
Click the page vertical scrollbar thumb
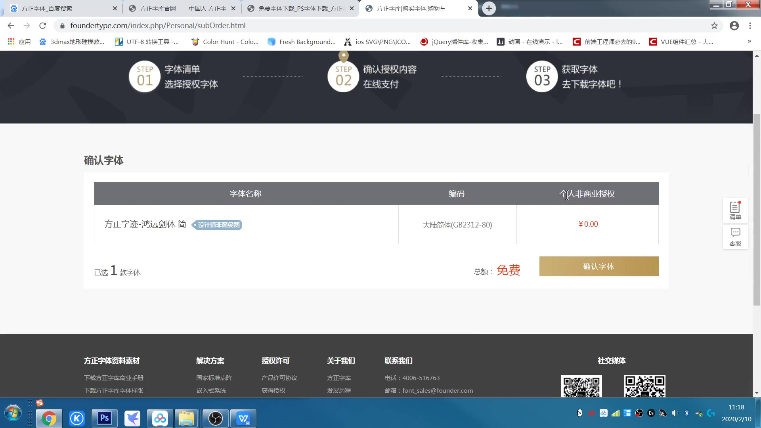coord(757,210)
